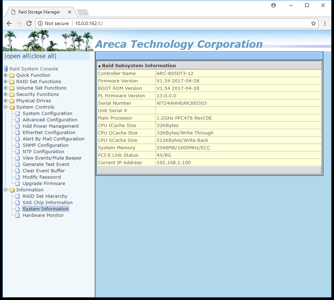Screen dimensions: 334x300
Task: Click the System Controls open folder icon
Action: click(12, 107)
